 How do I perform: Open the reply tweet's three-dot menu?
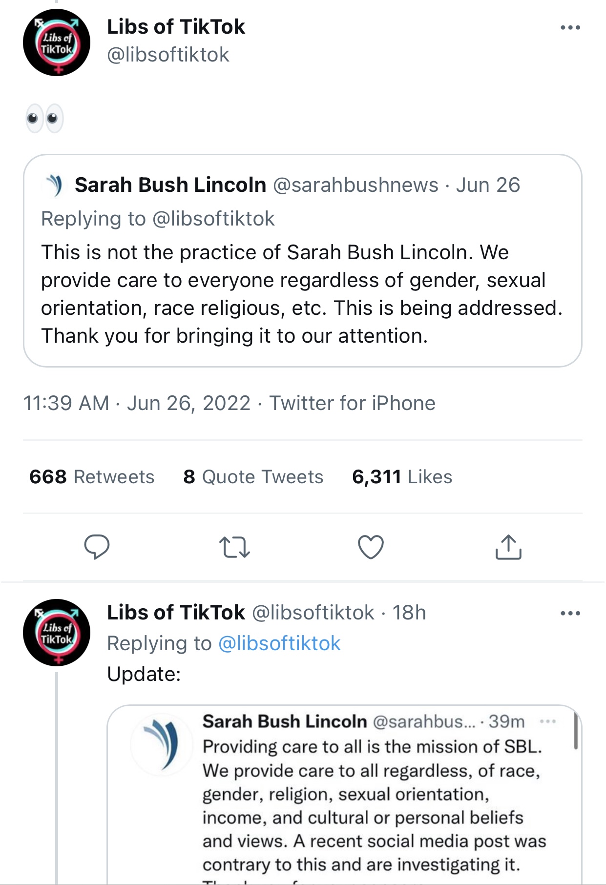tap(570, 614)
